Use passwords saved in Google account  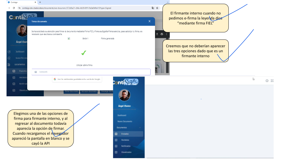(77, 79)
